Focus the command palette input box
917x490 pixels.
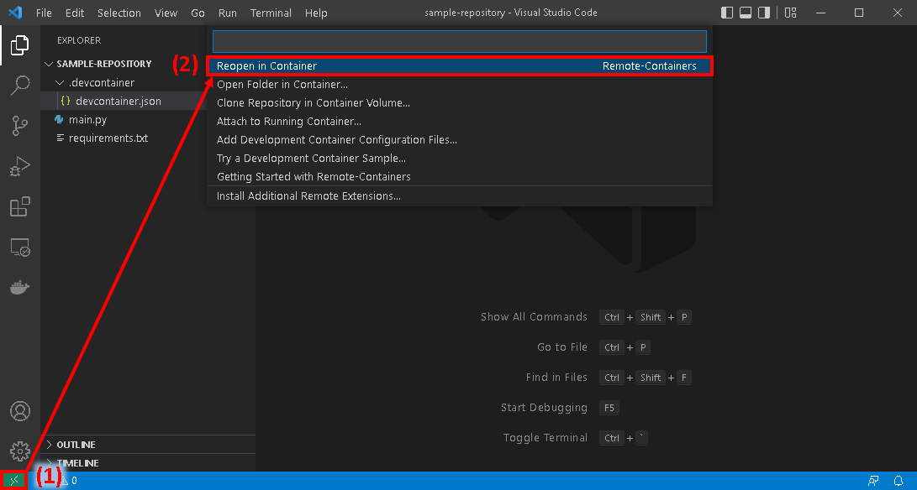click(460, 41)
